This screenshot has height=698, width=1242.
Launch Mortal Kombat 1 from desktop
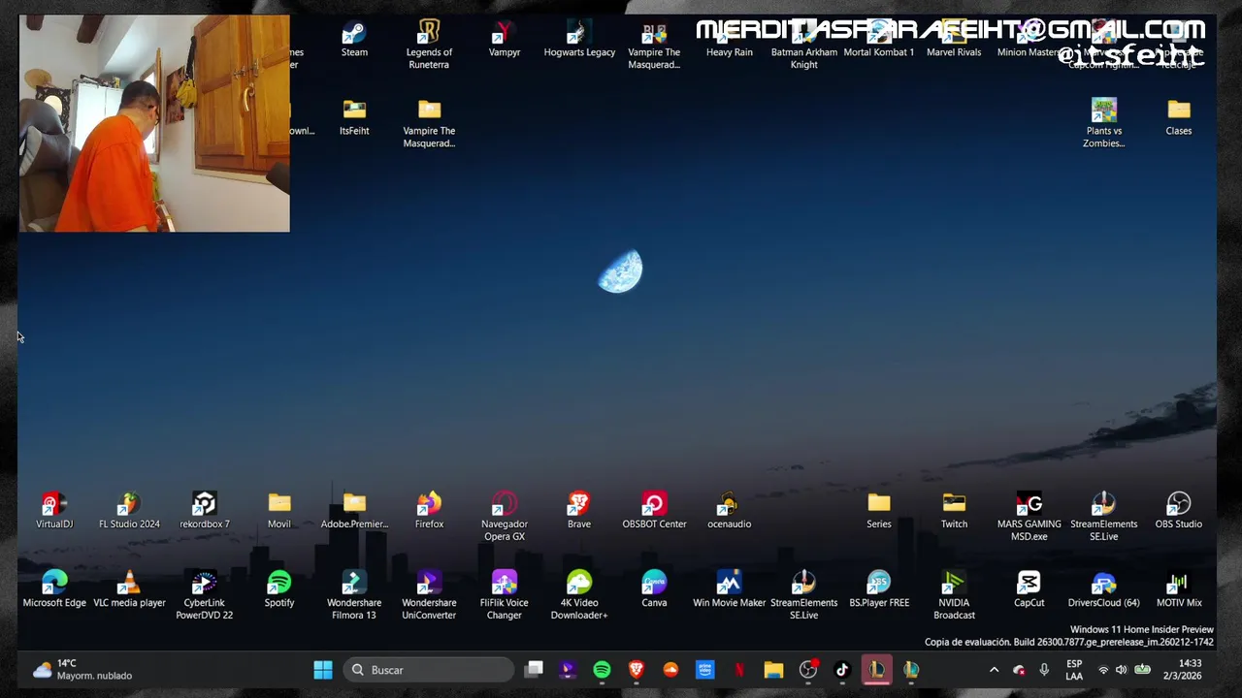pos(879,40)
